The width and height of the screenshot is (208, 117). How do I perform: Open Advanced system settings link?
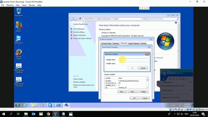click(82, 38)
